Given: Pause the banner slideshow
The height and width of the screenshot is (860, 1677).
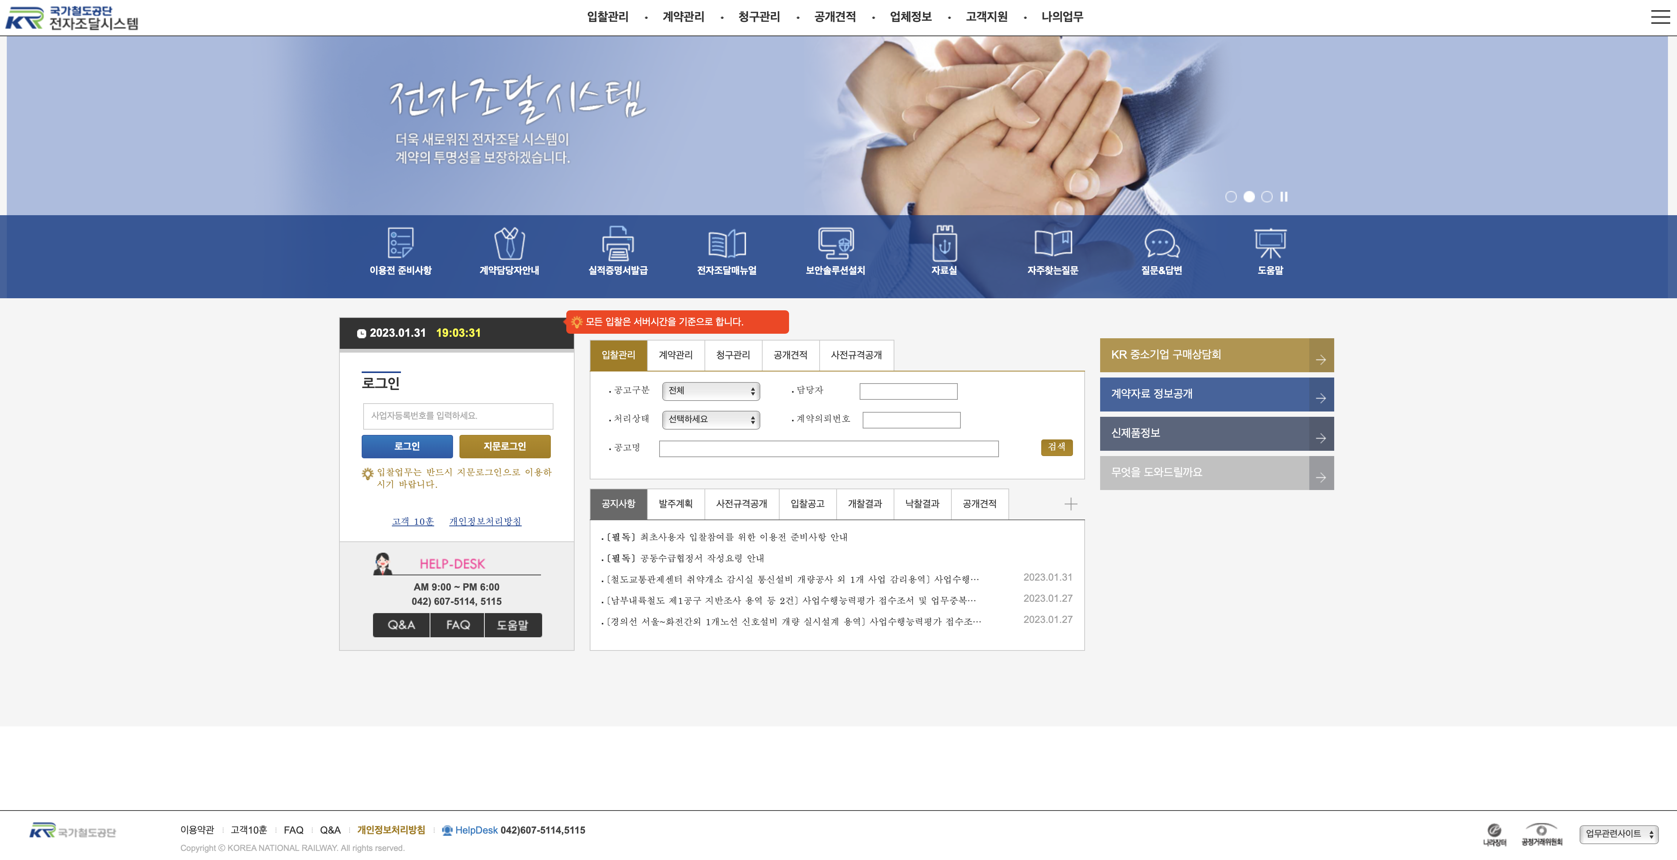Looking at the screenshot, I should pyautogui.click(x=1283, y=196).
